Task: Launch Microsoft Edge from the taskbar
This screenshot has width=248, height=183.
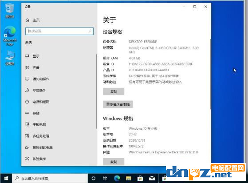Action: tap(117, 179)
